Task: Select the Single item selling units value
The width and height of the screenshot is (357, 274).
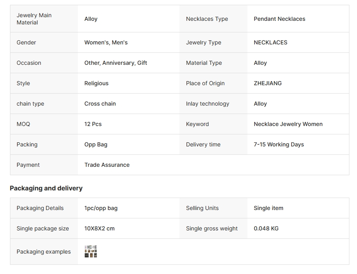Action: click(x=268, y=208)
